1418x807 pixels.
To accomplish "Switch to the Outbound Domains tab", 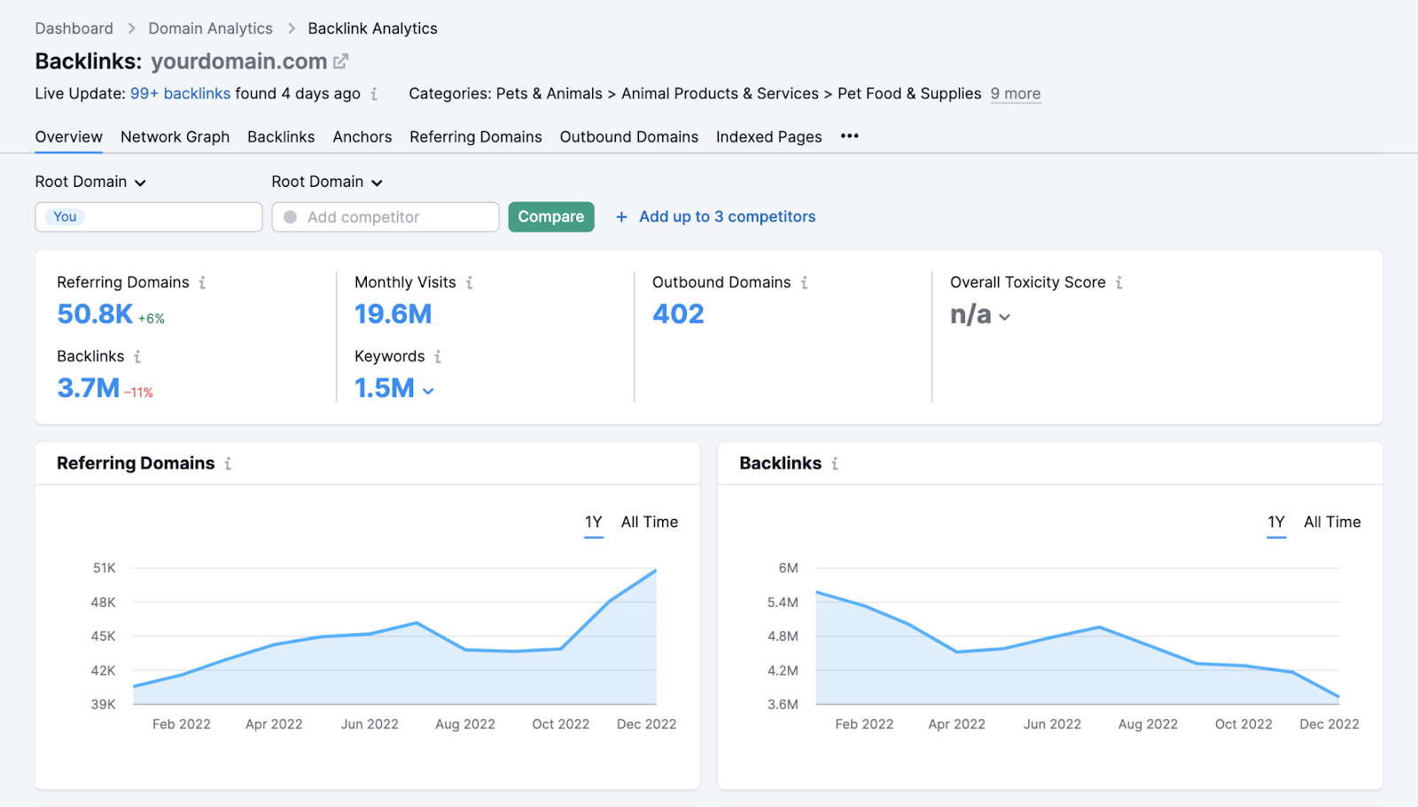I will 629,137.
